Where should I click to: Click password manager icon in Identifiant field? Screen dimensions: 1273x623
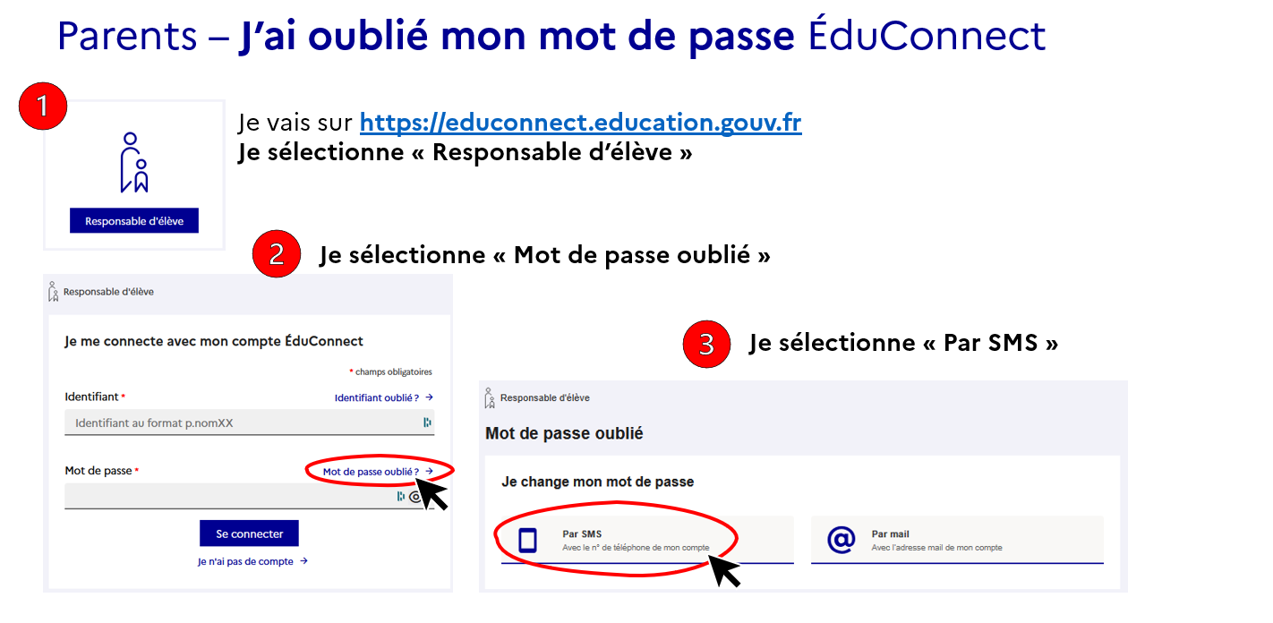coord(427,422)
